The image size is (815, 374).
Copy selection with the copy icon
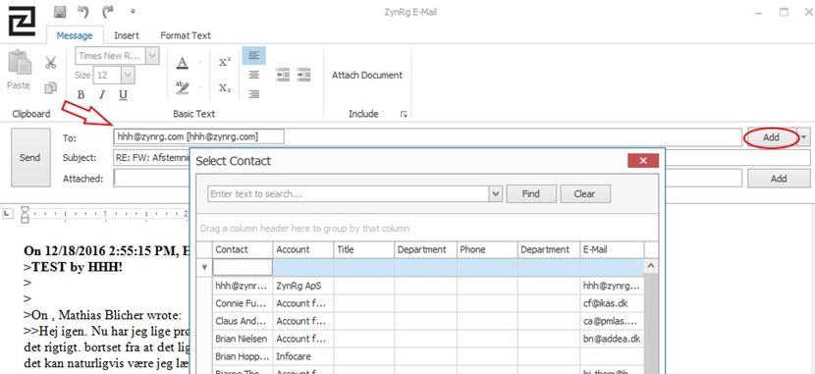tap(50, 87)
